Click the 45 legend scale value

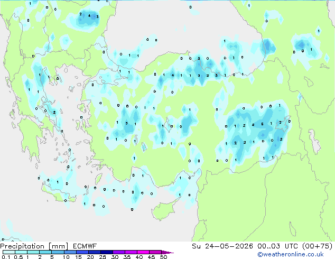pos(151,257)
